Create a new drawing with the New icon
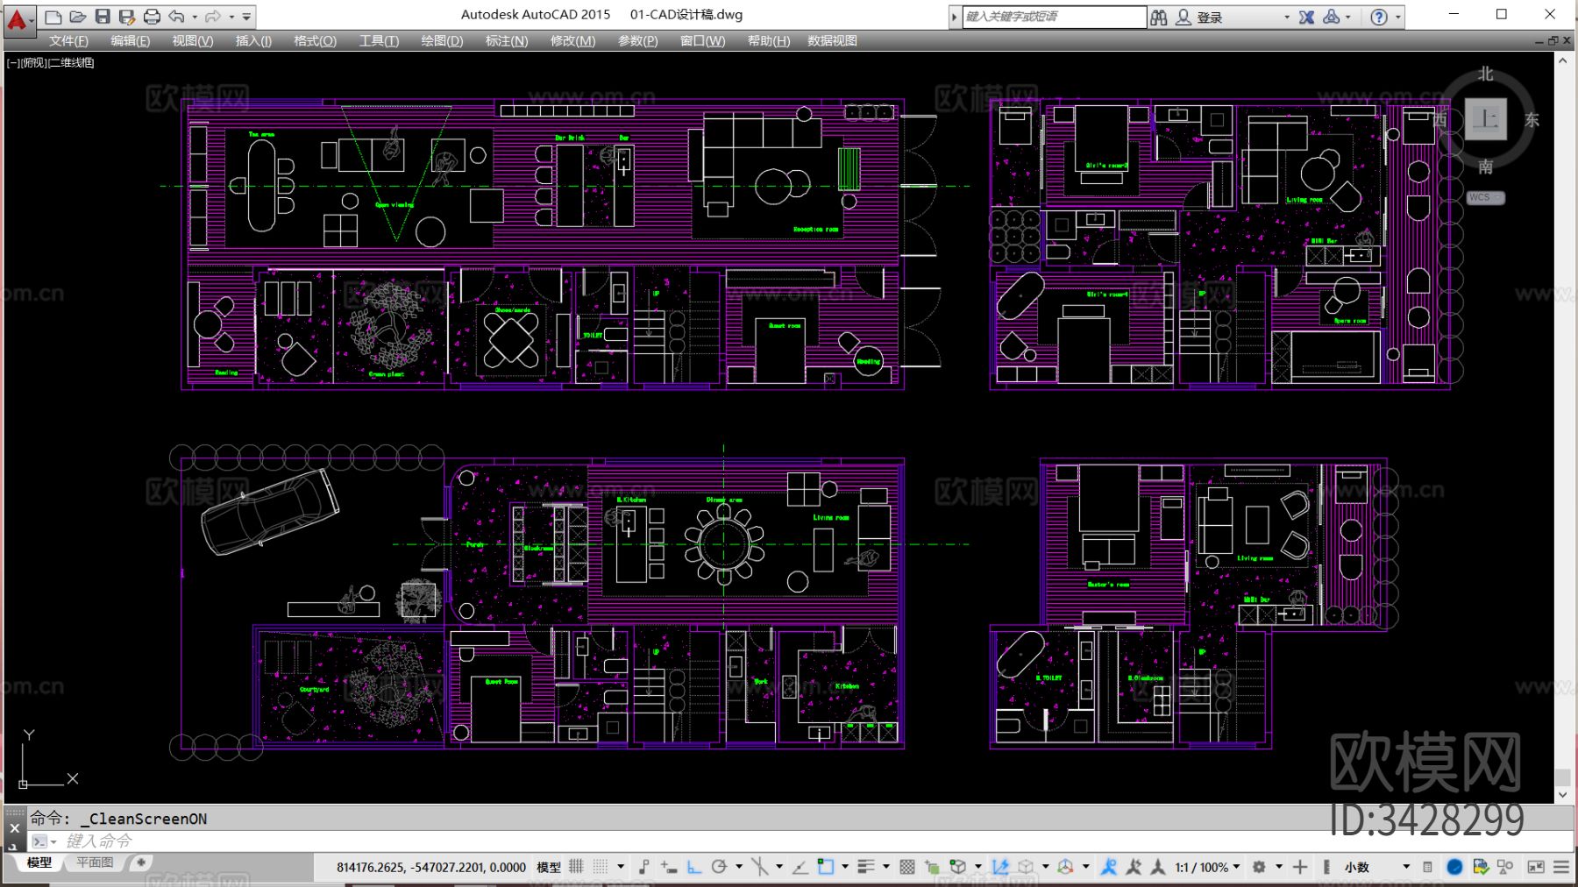Screen dimensions: 1578x887 coord(53,17)
